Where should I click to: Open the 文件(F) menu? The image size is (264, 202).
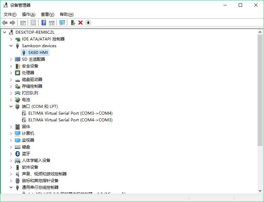[10, 14]
